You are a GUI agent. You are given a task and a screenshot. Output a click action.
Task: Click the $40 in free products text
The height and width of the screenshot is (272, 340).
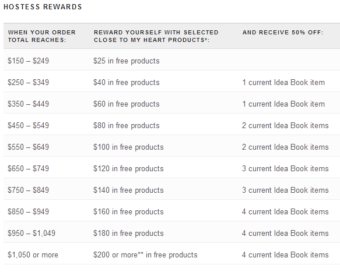(x=127, y=83)
